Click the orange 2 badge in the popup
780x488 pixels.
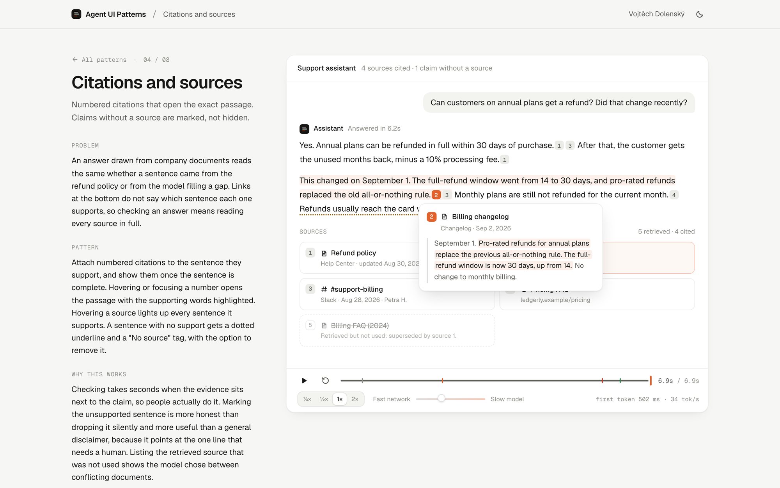pos(431,217)
